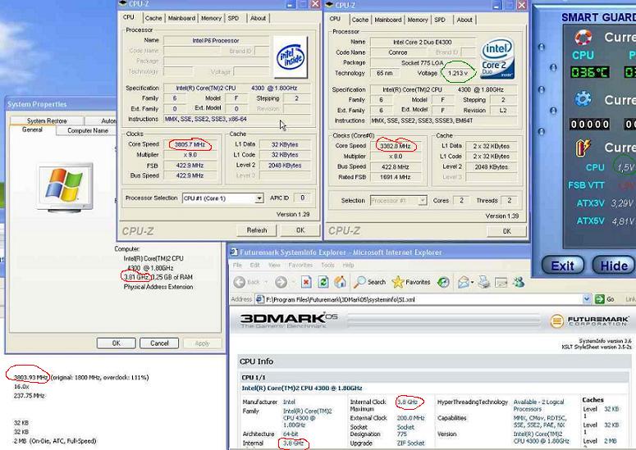The image size is (636, 450).
Task: Open the address bar dropdown arrow
Action: pos(586,300)
